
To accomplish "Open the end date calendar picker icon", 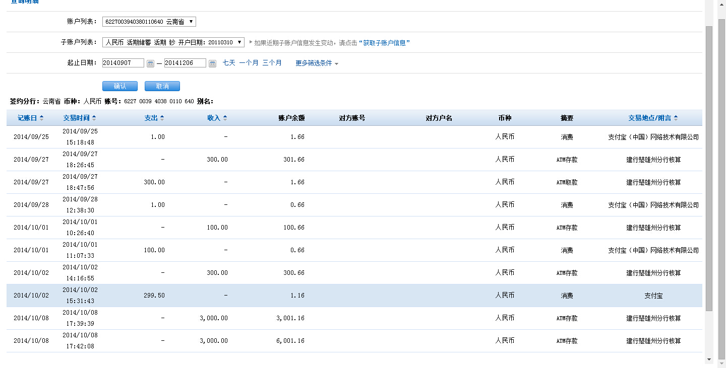I will tap(212, 63).
